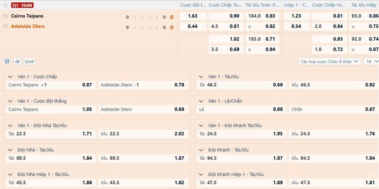Collapse the 'Ván 1 - Tài/Xỉu' section
Image resolution: width=379 pixels, height=189 pixels.
(x=201, y=76)
